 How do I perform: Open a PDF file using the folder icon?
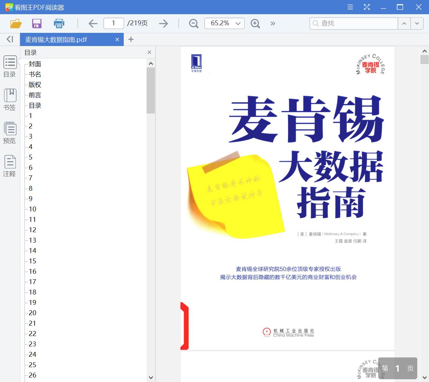coord(16,23)
